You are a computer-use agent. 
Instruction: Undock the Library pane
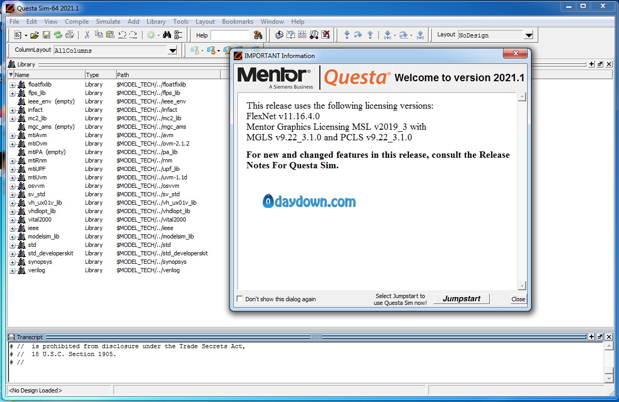600,64
